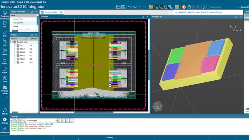Float the Floorplan 3D panel
The height and width of the screenshot is (140, 249).
coord(236,17)
